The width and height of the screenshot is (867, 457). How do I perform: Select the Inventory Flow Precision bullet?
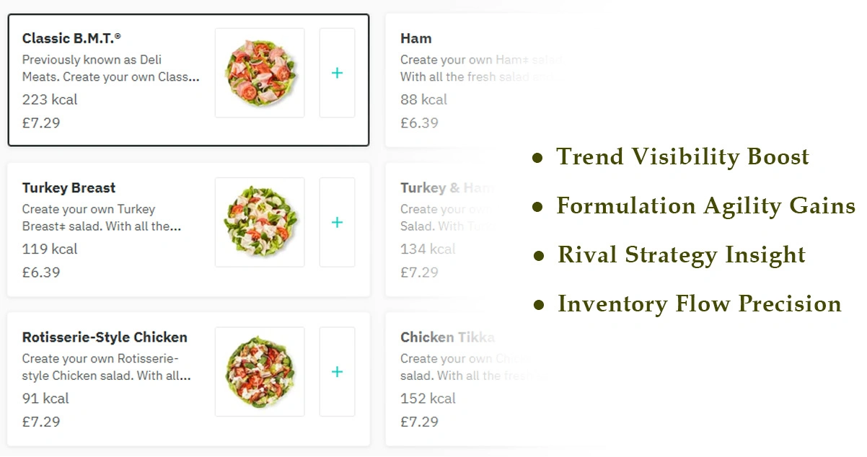pos(699,304)
